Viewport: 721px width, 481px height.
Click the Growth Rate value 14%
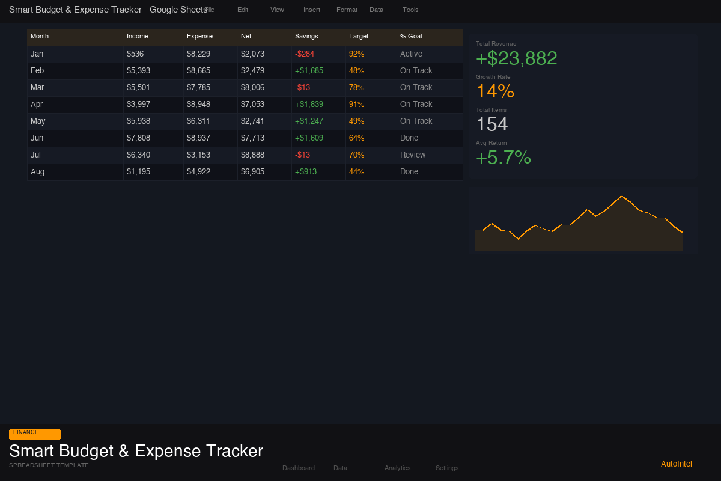pyautogui.click(x=495, y=91)
